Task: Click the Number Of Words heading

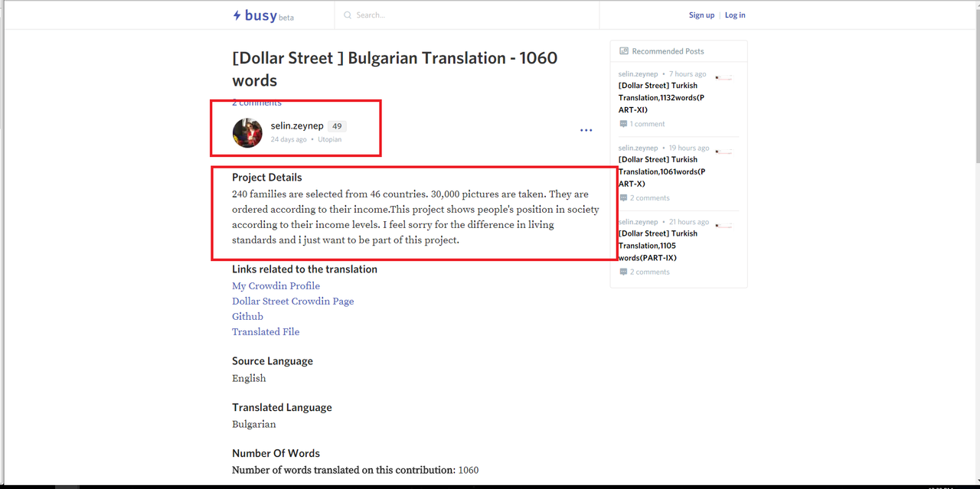Action: (x=276, y=454)
